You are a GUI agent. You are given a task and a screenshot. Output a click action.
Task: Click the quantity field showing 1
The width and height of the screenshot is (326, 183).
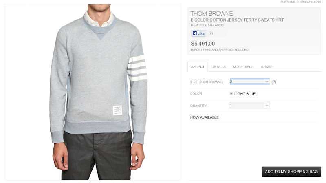[x=250, y=105]
